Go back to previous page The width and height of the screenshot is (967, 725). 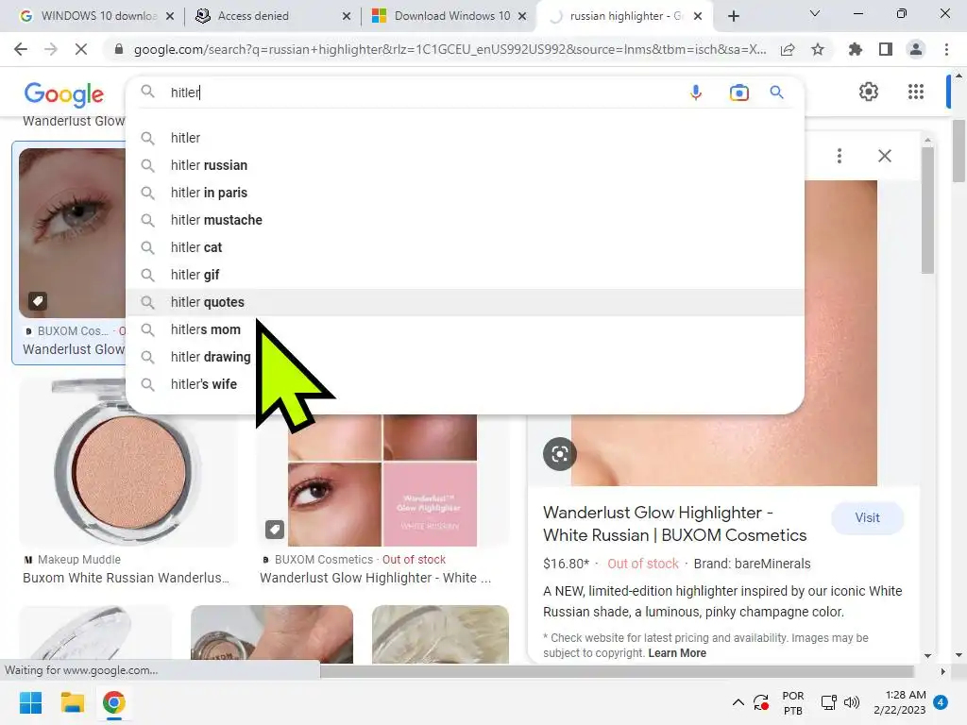click(x=21, y=49)
